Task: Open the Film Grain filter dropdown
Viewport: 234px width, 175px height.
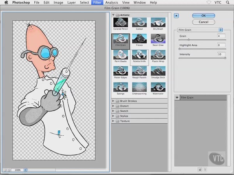Action: click(x=200, y=30)
